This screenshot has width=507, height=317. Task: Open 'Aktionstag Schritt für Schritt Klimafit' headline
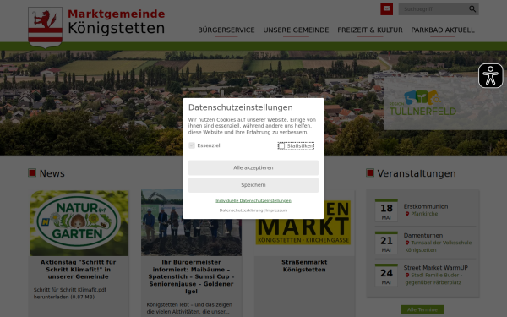coord(79,270)
